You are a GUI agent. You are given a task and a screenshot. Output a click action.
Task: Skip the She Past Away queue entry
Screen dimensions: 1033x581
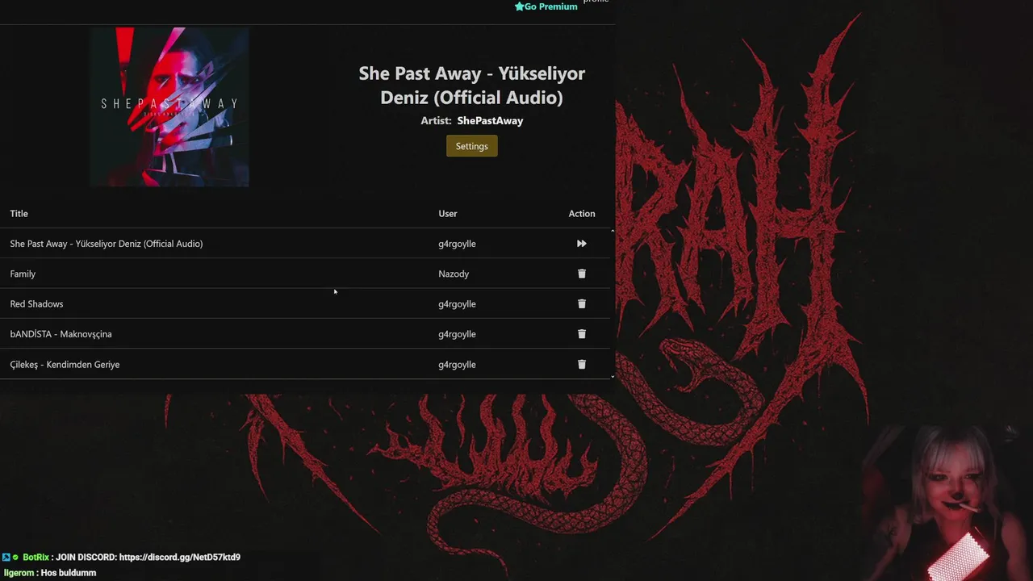581,244
